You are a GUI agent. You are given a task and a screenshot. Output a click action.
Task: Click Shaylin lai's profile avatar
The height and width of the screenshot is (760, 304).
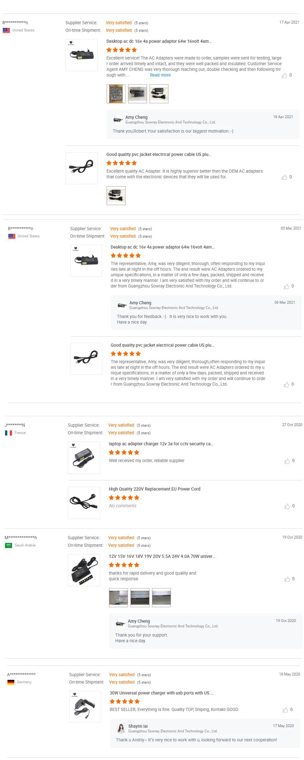click(121, 728)
